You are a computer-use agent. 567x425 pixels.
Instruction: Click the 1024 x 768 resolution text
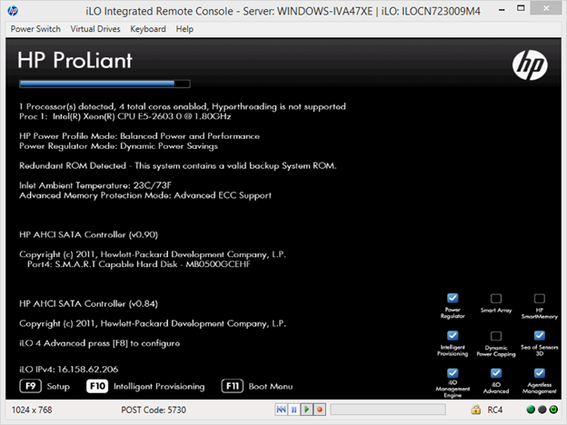pos(32,410)
